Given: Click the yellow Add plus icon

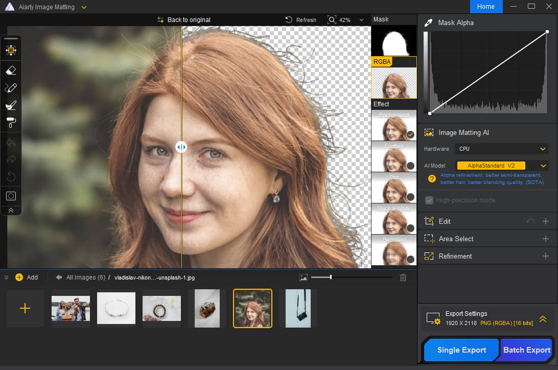Looking at the screenshot, I should pyautogui.click(x=19, y=277).
